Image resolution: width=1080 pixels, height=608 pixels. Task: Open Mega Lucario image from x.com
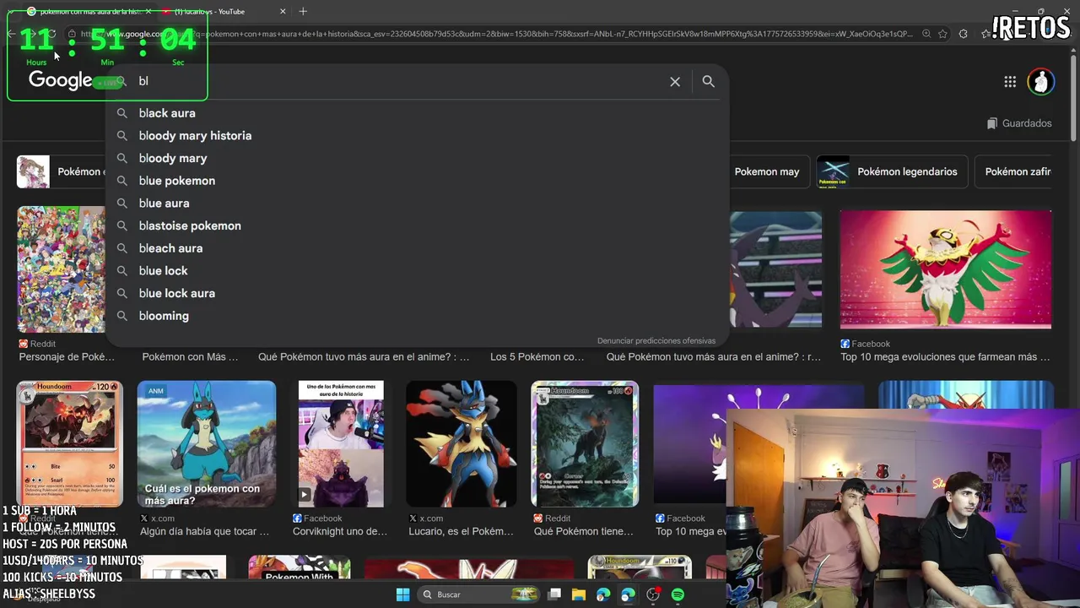[x=462, y=444]
